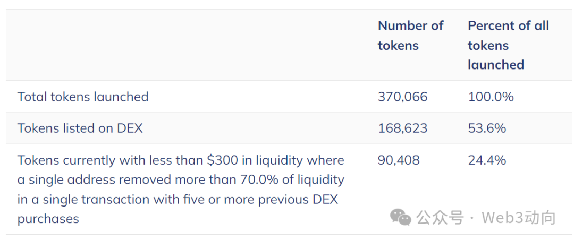The width and height of the screenshot is (574, 240).
Task: Select the "Total tokens launched" row label
Action: tap(83, 97)
